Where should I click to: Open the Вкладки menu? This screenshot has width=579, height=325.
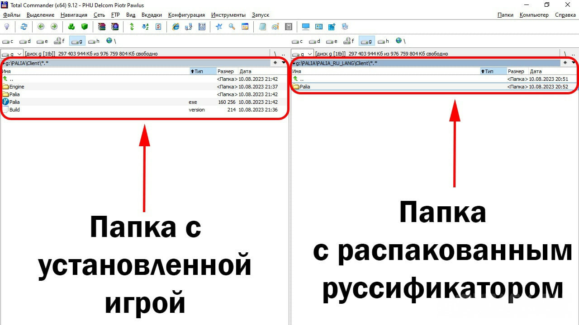[x=152, y=15]
